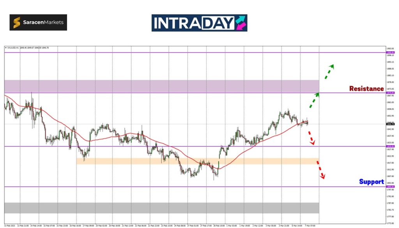This screenshot has width=399, height=228.
Task: Click the current price marker 1846.78
Action: coord(390,124)
